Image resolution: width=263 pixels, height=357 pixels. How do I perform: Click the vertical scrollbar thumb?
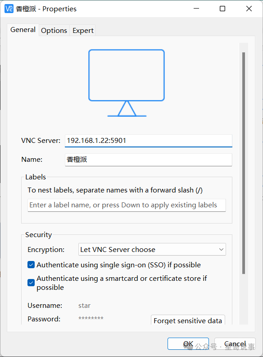tap(244, 163)
